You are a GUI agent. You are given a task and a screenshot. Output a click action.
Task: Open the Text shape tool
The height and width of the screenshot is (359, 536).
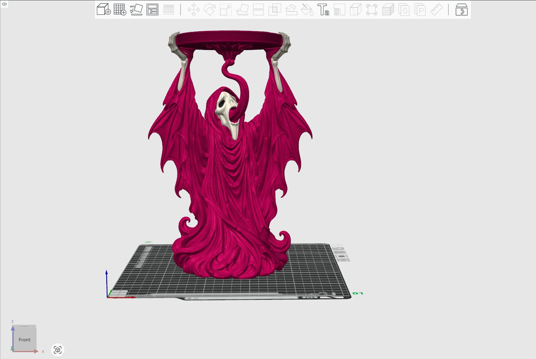pyautogui.click(x=323, y=9)
